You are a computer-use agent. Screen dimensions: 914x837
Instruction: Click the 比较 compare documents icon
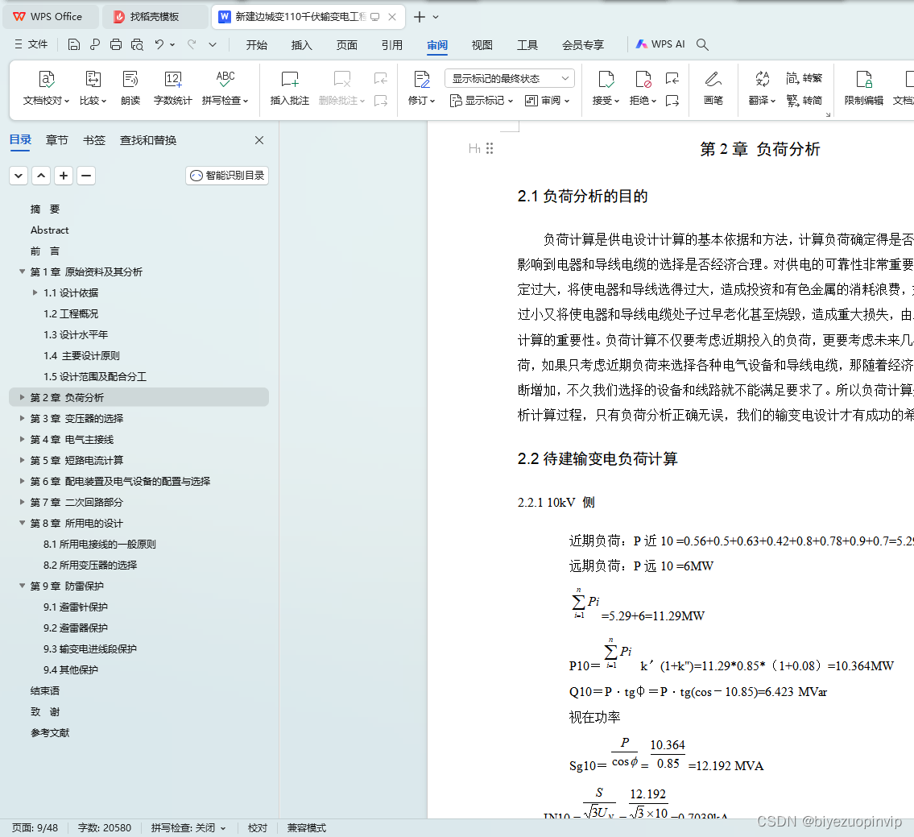click(93, 79)
